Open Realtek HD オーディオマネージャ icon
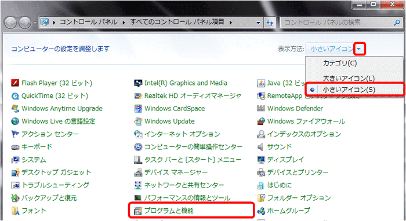The height and width of the screenshot is (221, 406). click(138, 96)
